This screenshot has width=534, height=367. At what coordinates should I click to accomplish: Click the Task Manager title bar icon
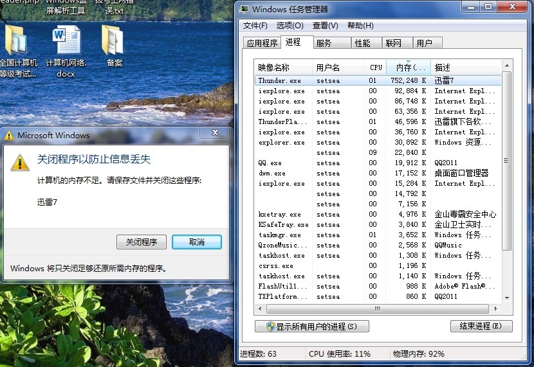point(244,9)
